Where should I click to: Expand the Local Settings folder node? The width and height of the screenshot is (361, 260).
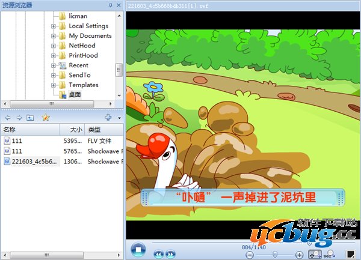pos(54,26)
